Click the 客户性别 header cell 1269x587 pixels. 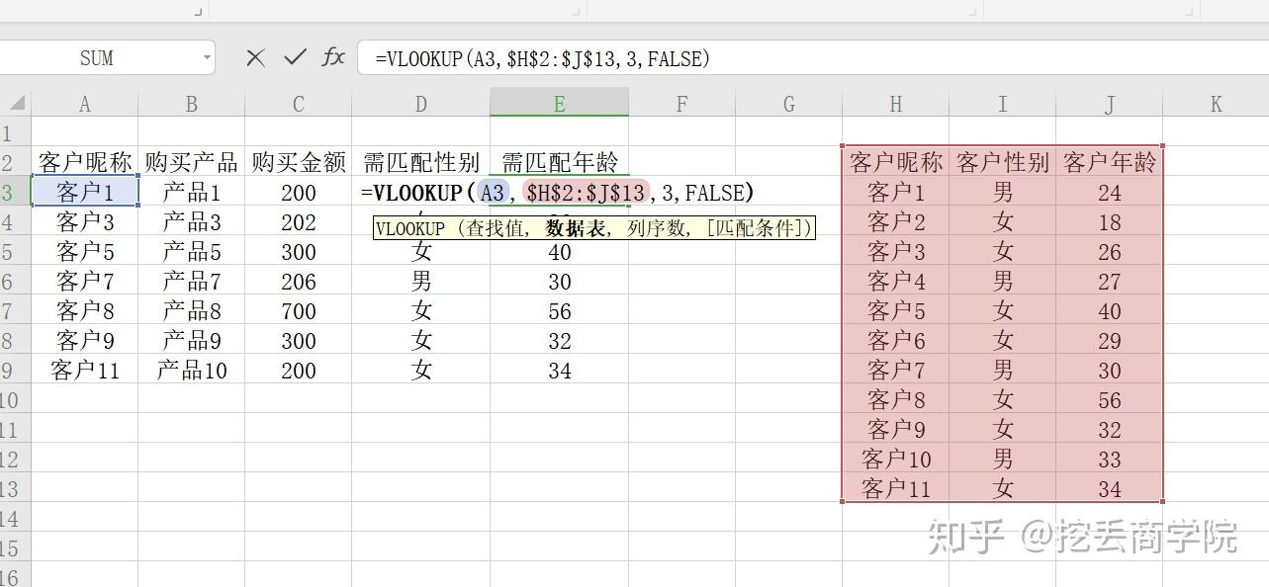[x=1002, y=162]
